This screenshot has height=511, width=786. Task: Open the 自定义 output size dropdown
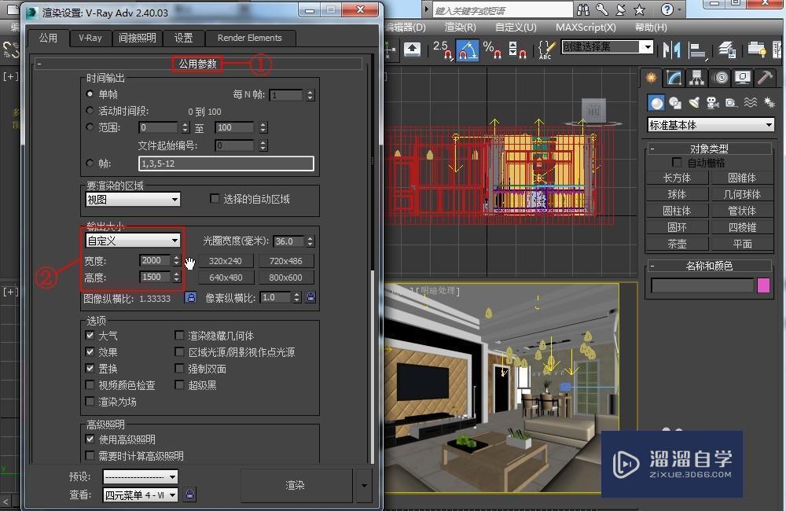[132, 241]
